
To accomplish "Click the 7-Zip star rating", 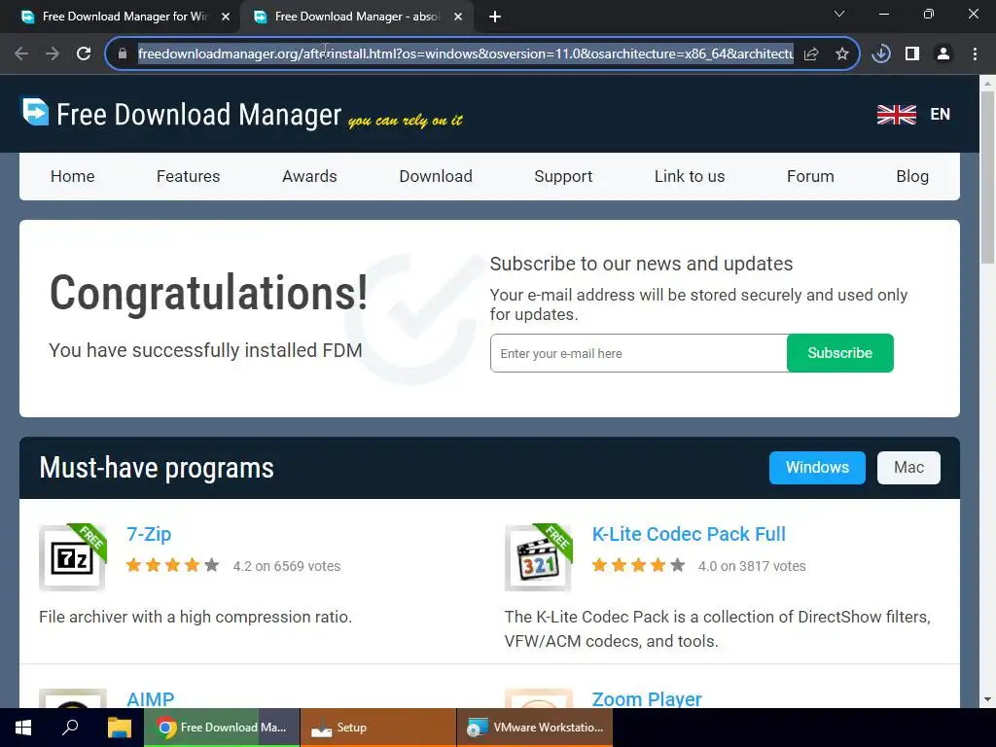I will pos(173,565).
